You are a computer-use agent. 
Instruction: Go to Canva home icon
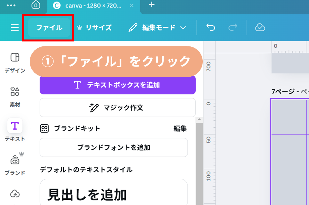point(36,5)
